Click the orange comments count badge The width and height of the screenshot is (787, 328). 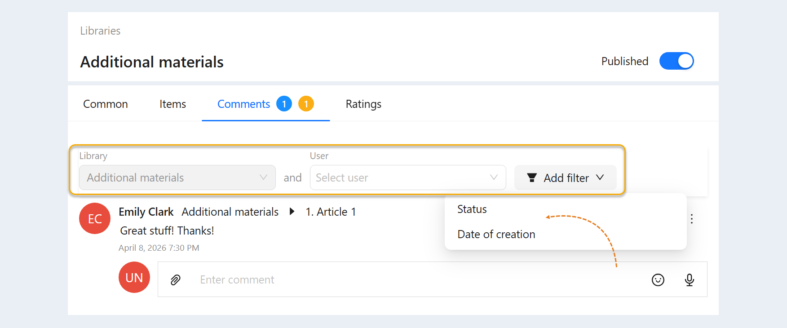[x=306, y=104]
